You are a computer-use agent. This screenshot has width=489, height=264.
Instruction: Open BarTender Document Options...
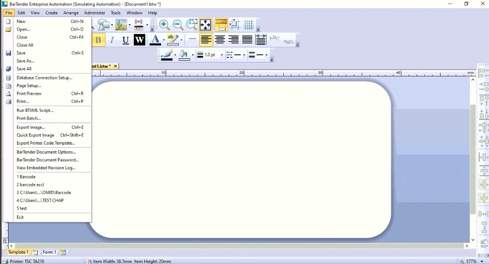tap(46, 152)
